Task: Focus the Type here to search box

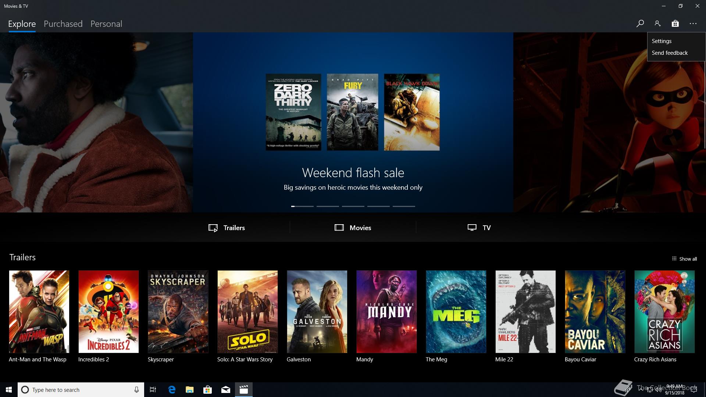Action: point(81,390)
